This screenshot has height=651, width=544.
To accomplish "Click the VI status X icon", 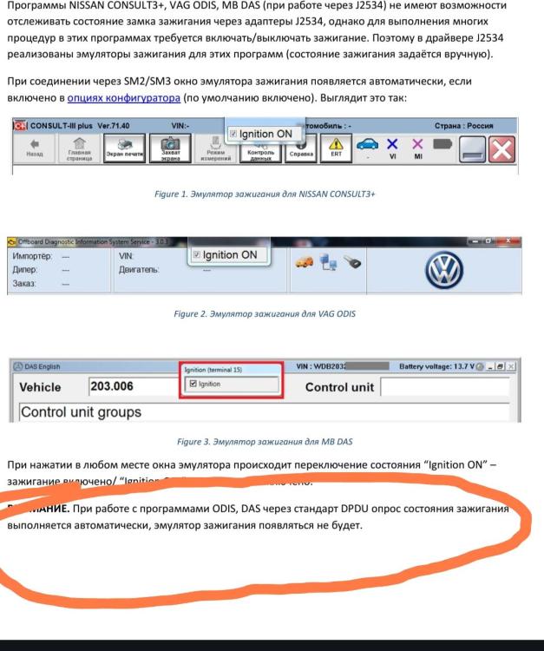I will (x=392, y=144).
